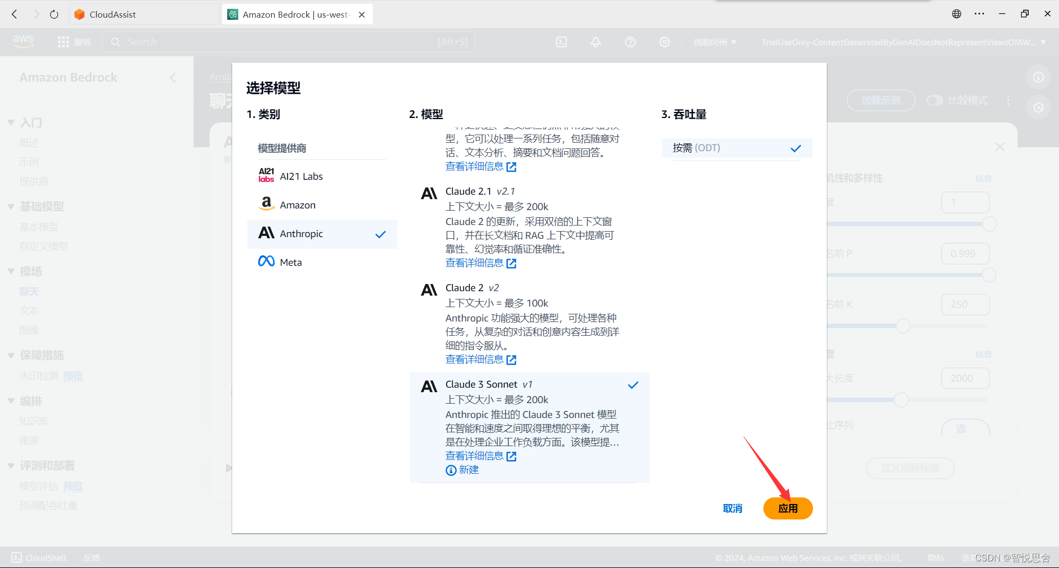Choose the Claude 3 Sonnet v1 model
1059x568 pixels.
coord(529,427)
